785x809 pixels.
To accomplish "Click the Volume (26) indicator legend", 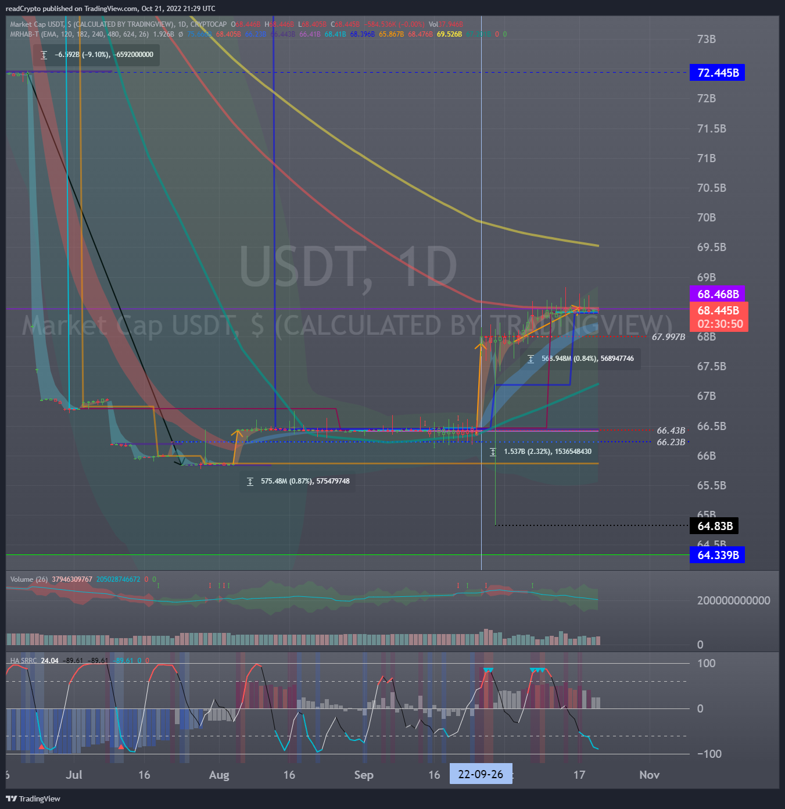I will (x=29, y=579).
